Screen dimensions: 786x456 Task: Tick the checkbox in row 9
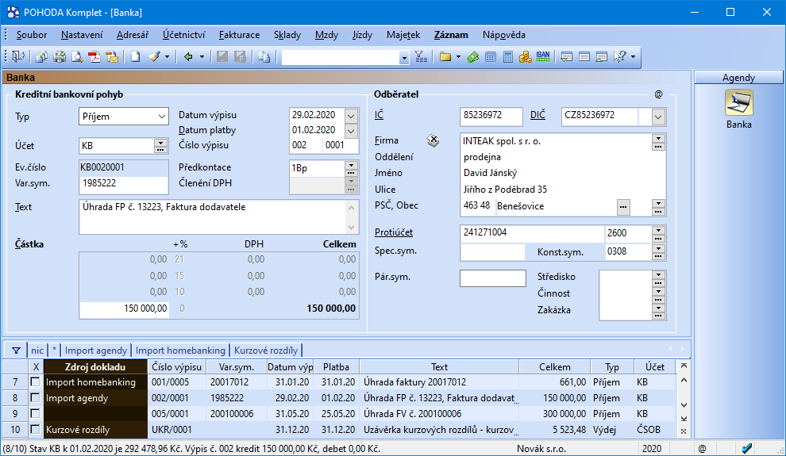pyautogui.click(x=35, y=414)
